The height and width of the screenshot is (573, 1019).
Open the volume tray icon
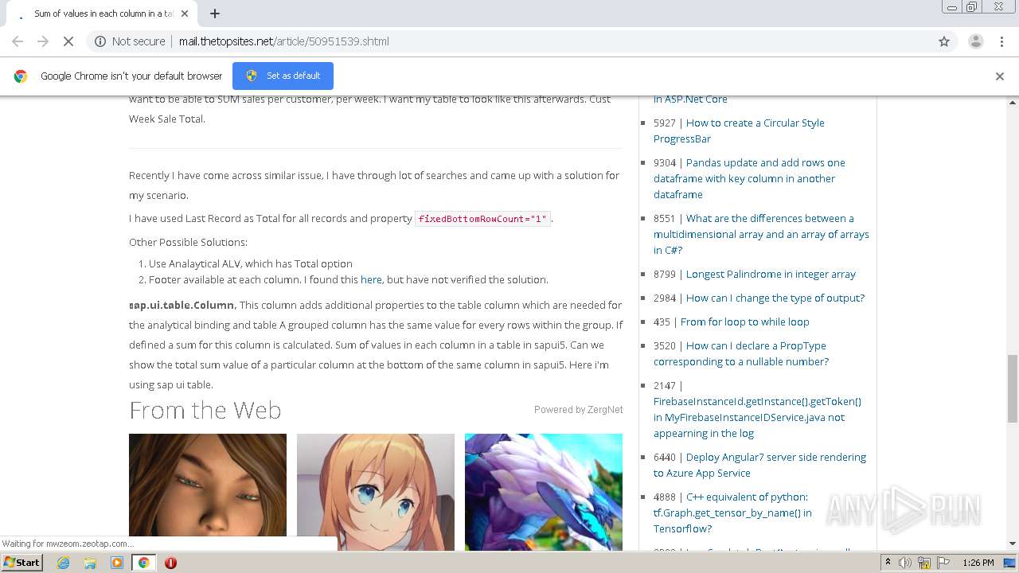tap(905, 563)
